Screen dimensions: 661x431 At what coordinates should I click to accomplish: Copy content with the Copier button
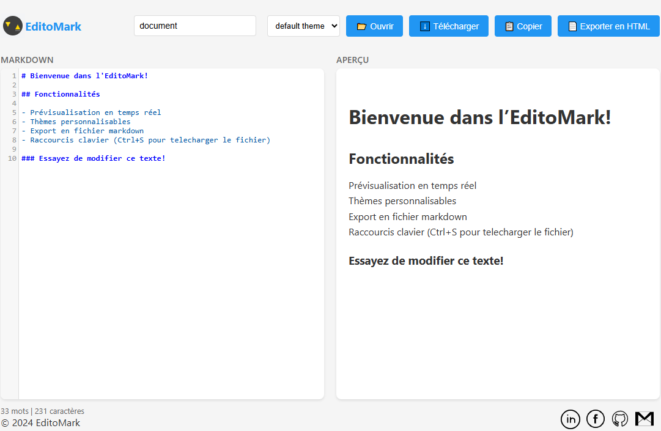tap(523, 26)
